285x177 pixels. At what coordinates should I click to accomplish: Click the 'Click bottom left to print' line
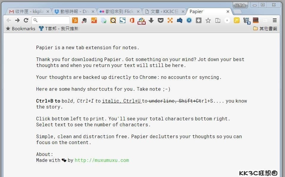[x=133, y=119]
